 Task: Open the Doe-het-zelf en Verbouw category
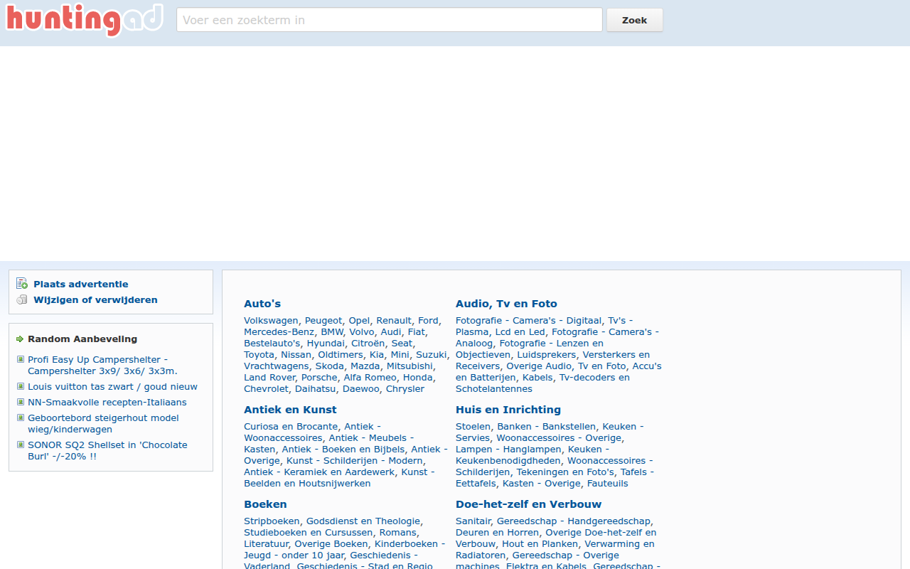(x=529, y=504)
